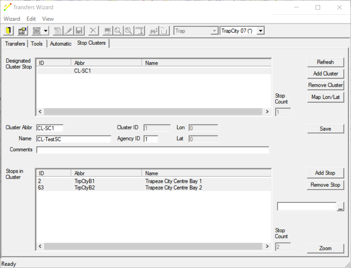
Task: Open the Wizard menu
Action: pyautogui.click(x=12, y=19)
